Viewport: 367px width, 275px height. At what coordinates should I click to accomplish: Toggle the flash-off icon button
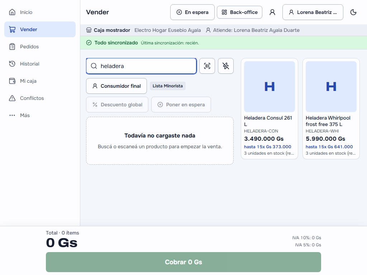tap(226, 66)
